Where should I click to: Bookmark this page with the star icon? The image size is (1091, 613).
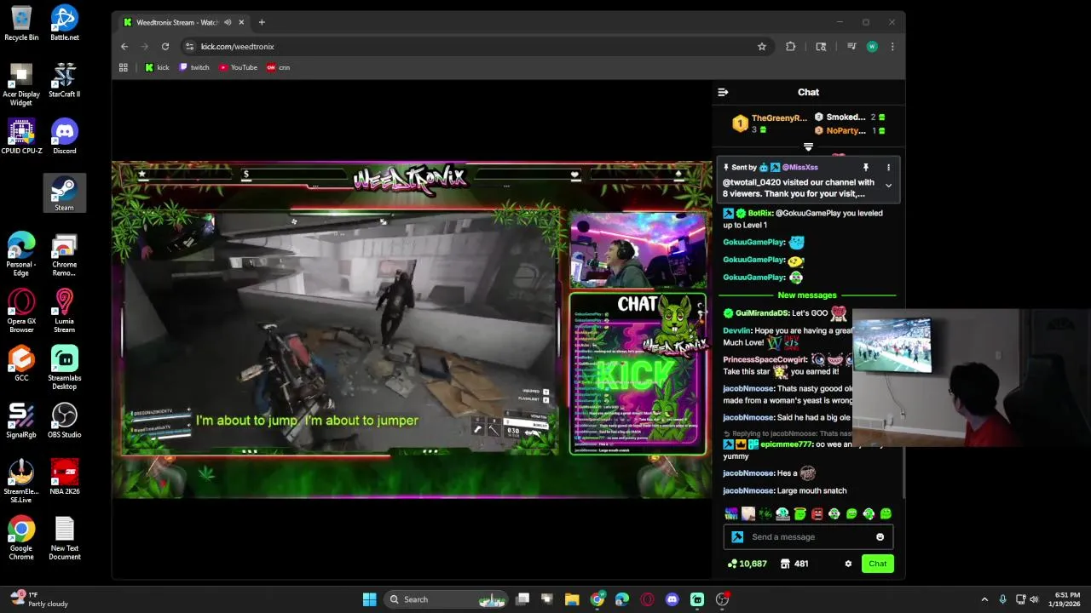point(762,47)
